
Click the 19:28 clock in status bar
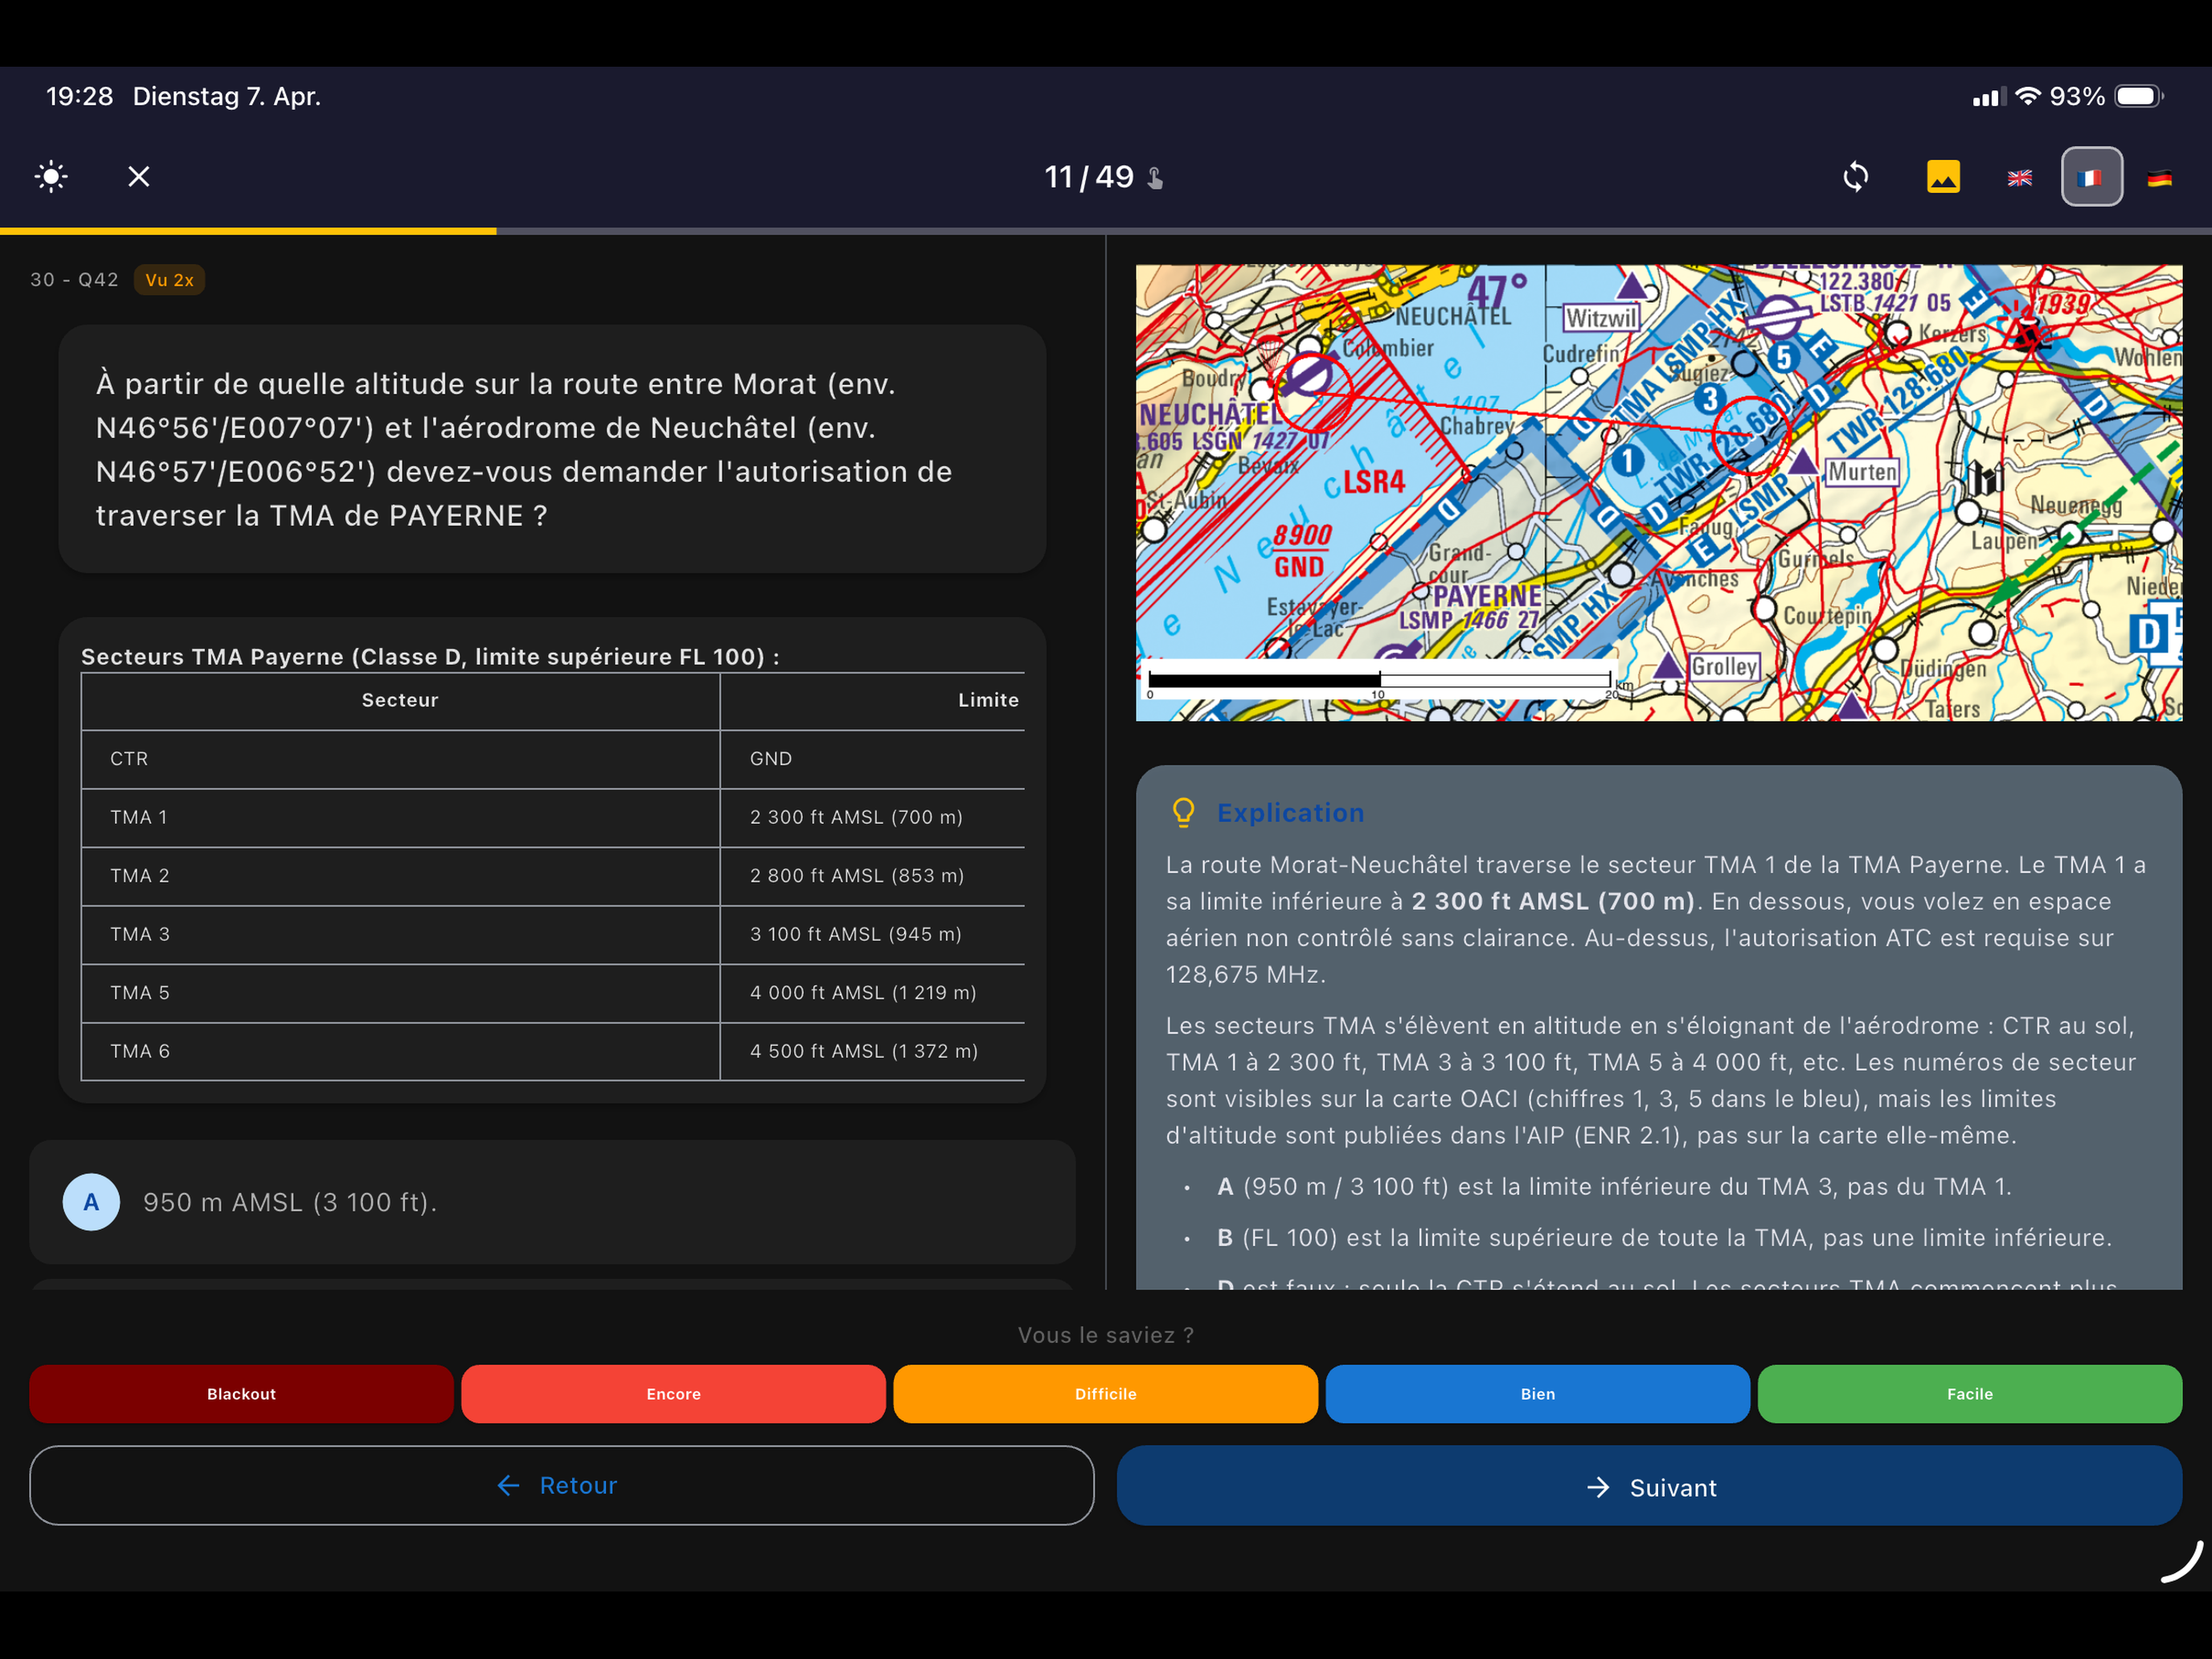(x=79, y=96)
